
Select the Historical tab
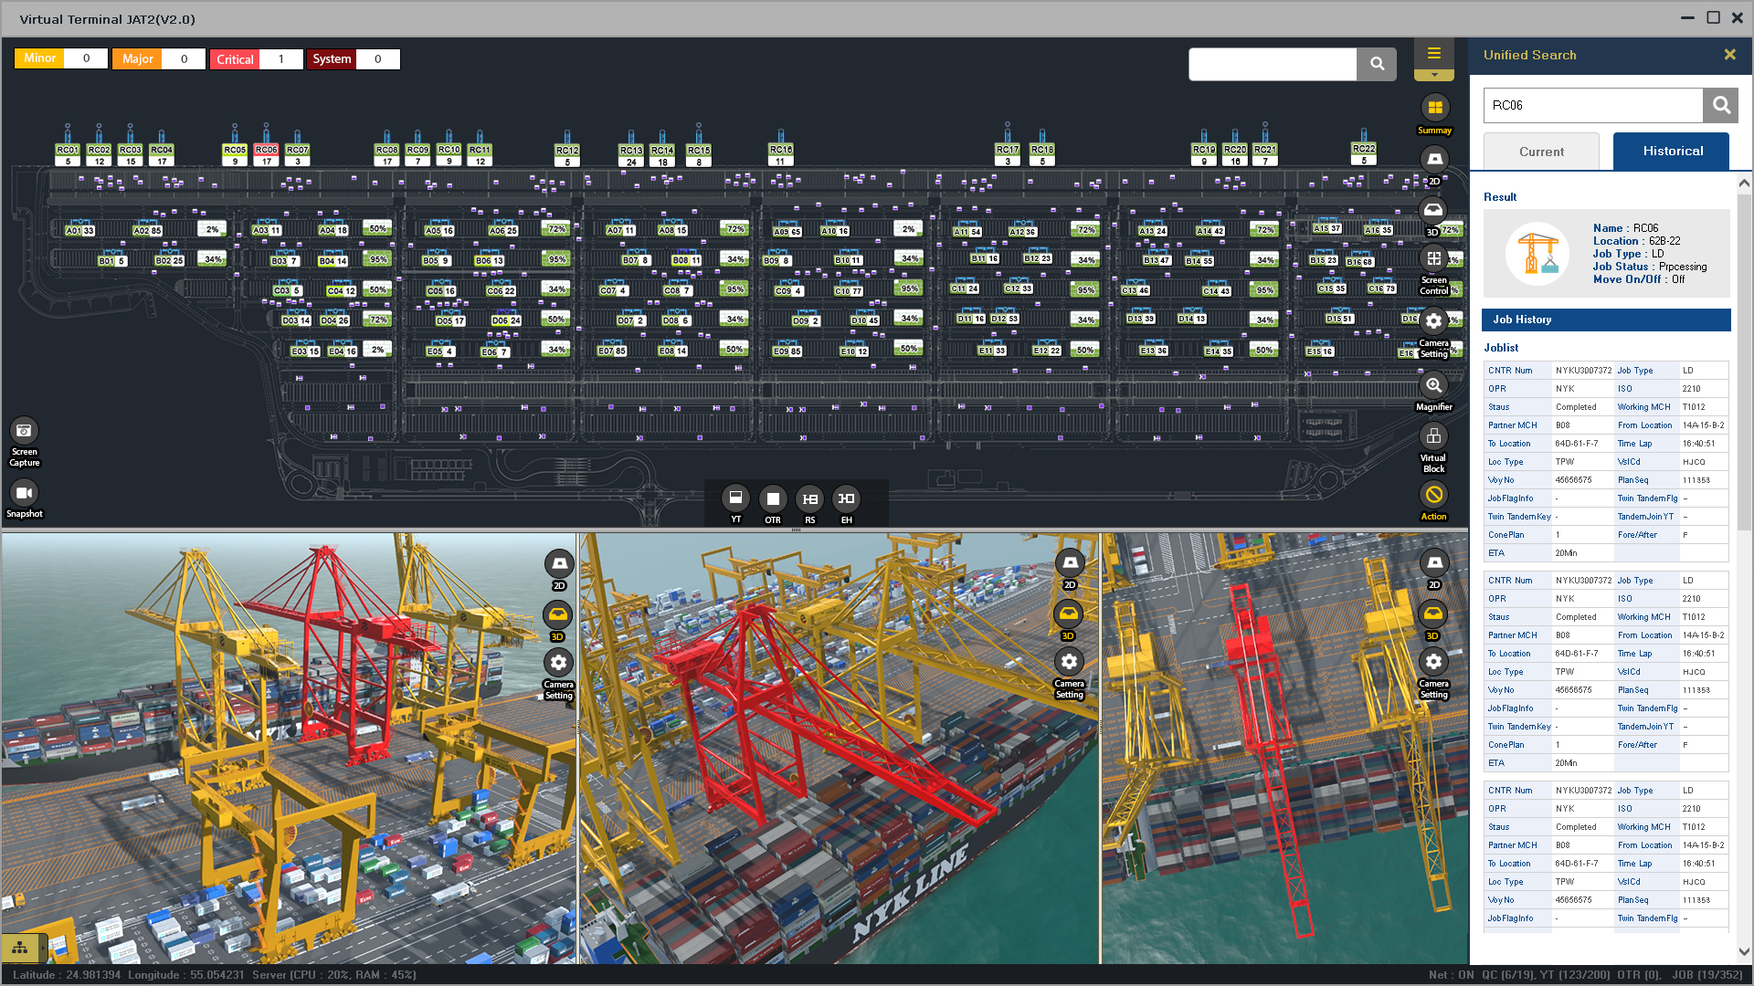point(1671,152)
